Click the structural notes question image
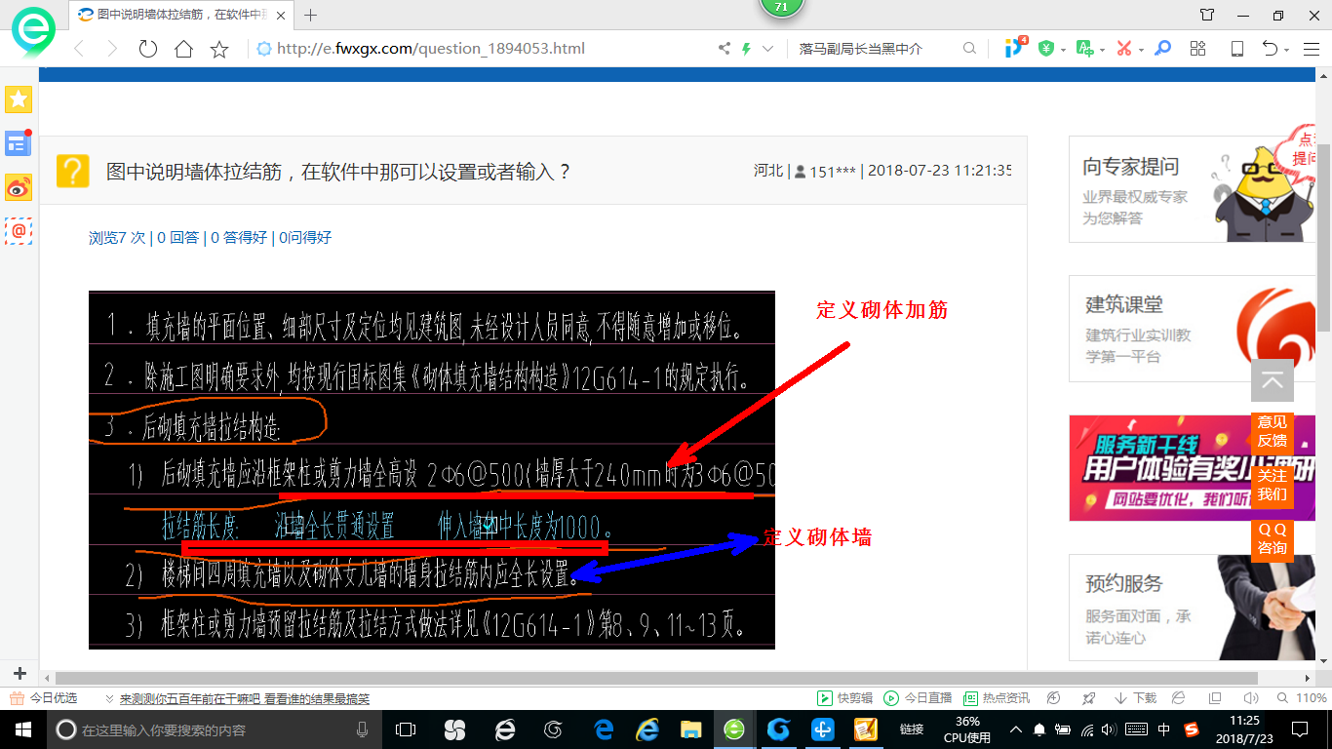 click(432, 470)
